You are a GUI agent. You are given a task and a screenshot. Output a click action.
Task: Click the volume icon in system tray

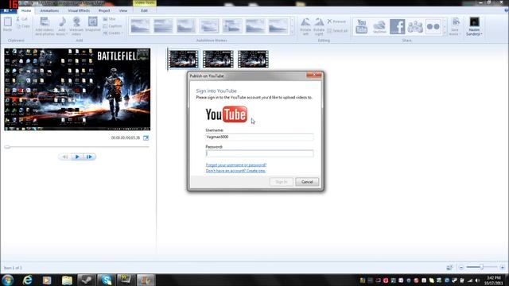point(477,280)
